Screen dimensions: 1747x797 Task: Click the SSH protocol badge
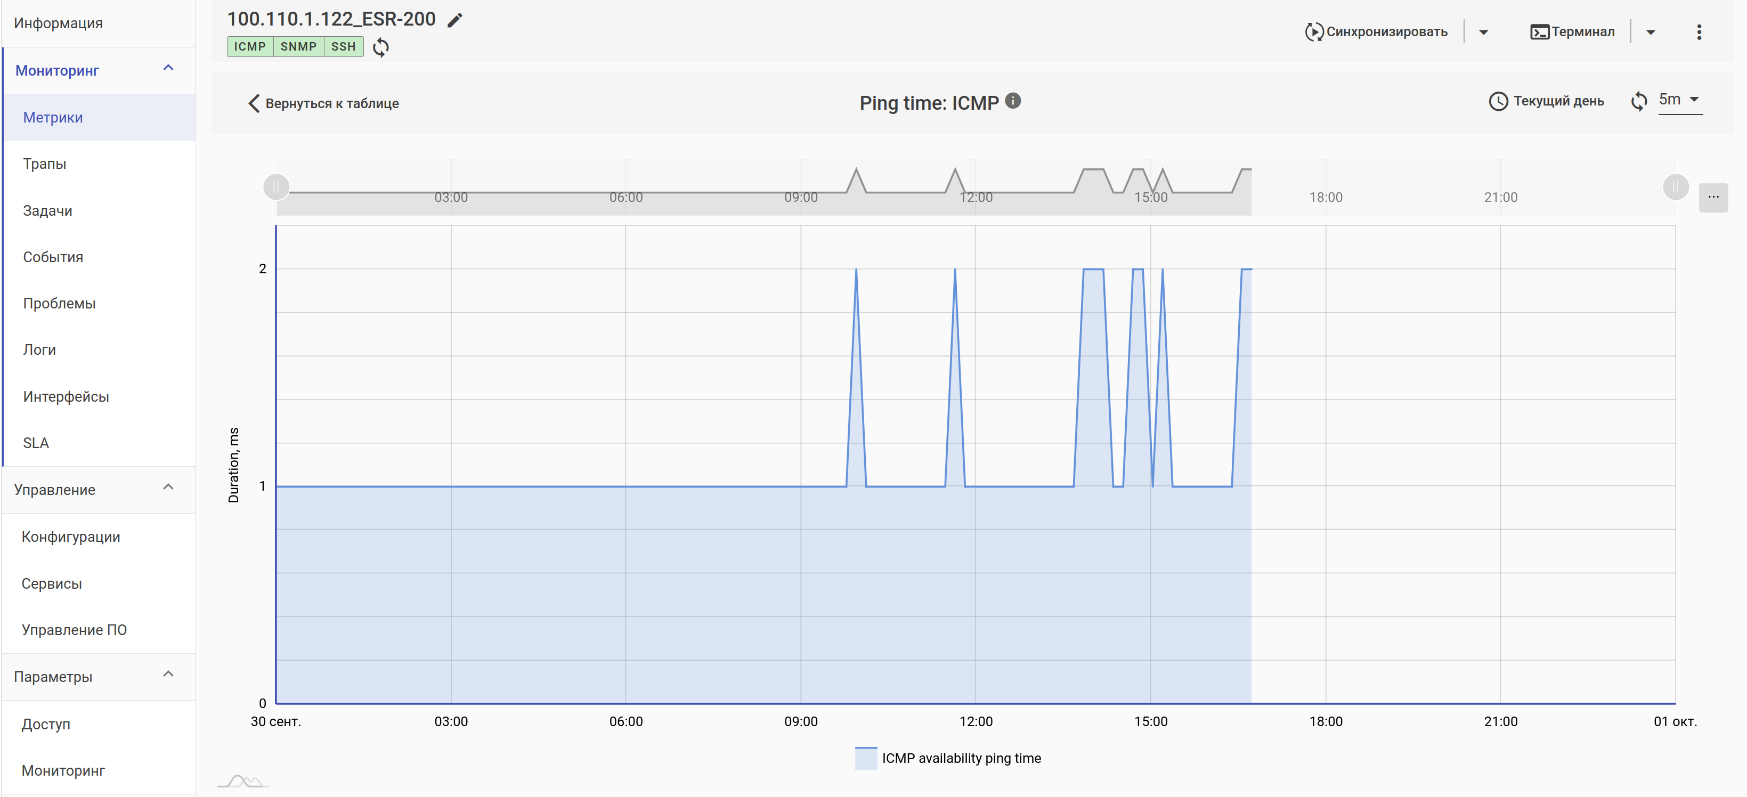coord(343,47)
